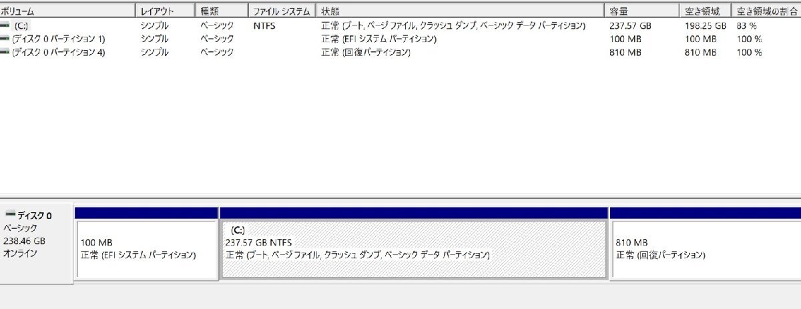This screenshot has width=801, height=309.
Task: Click the NTFS file system cell for C:
Action: tap(264, 25)
